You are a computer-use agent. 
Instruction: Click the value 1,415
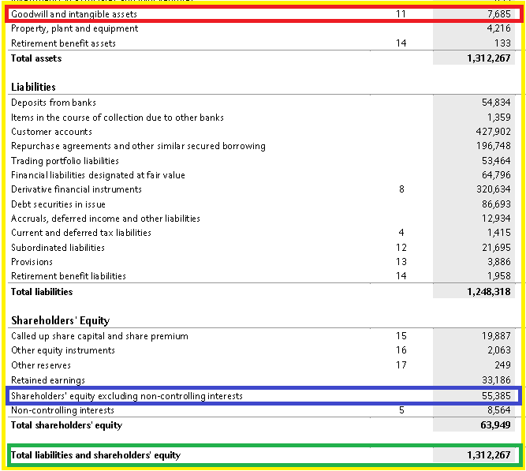[499, 233]
